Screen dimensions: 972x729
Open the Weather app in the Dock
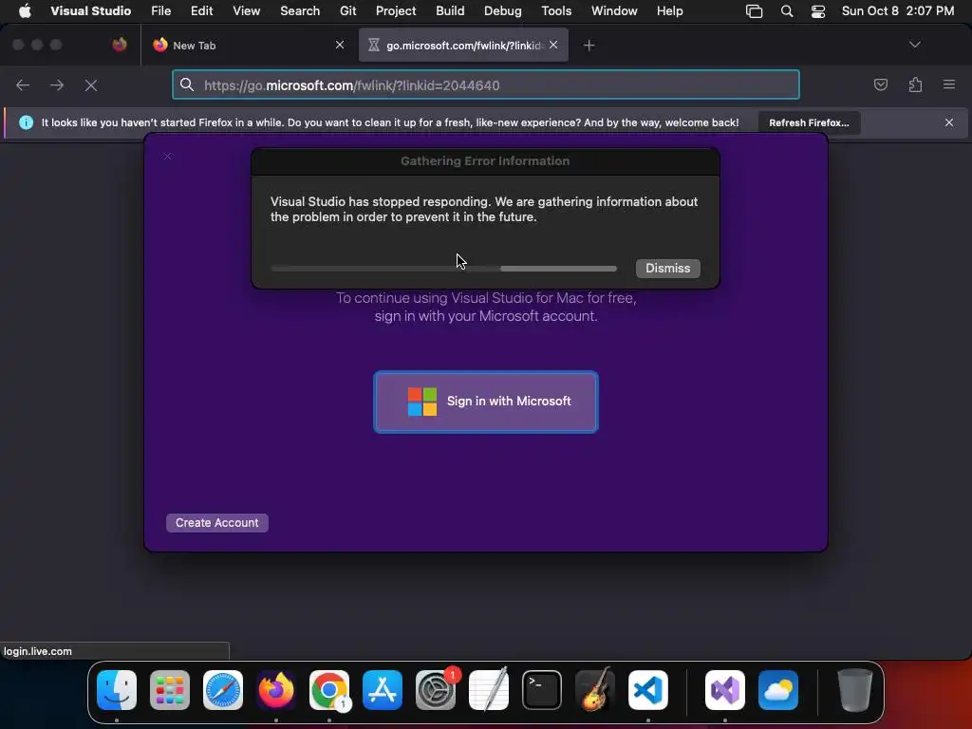(x=778, y=690)
